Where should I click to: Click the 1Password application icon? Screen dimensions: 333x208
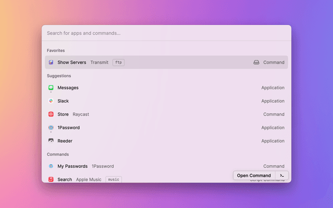coord(51,127)
